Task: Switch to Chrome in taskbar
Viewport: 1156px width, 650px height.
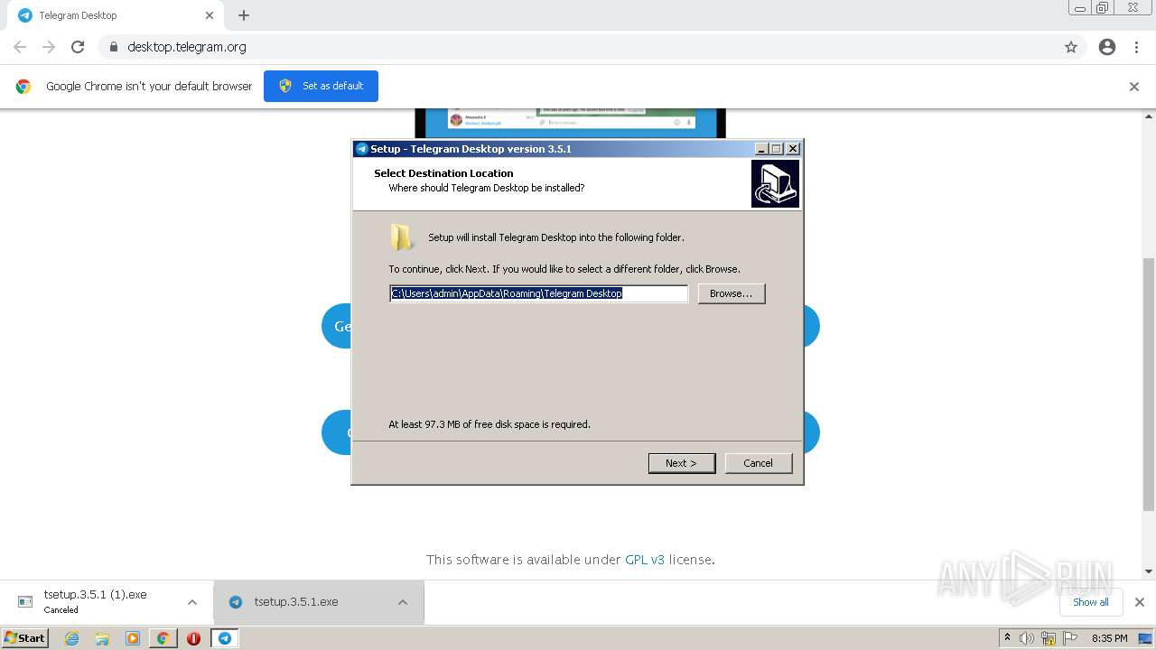Action: pyautogui.click(x=163, y=638)
